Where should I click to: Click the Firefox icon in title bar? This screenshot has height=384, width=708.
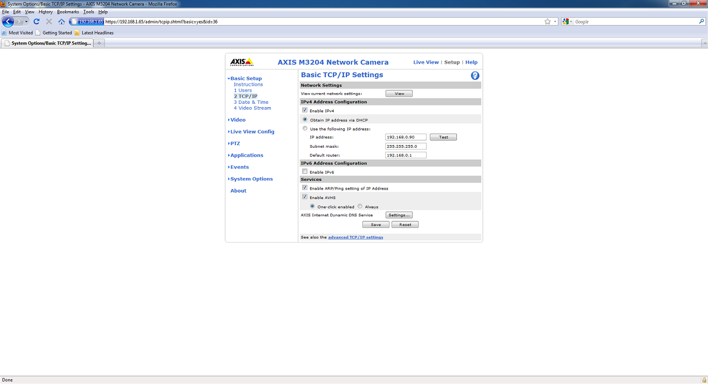[4, 3]
